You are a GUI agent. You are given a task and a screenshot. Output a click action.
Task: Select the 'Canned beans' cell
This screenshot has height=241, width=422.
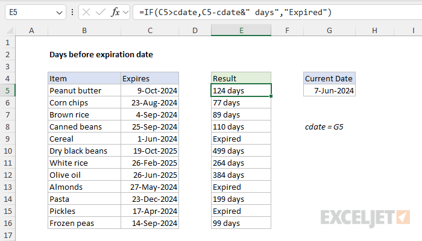pos(84,127)
